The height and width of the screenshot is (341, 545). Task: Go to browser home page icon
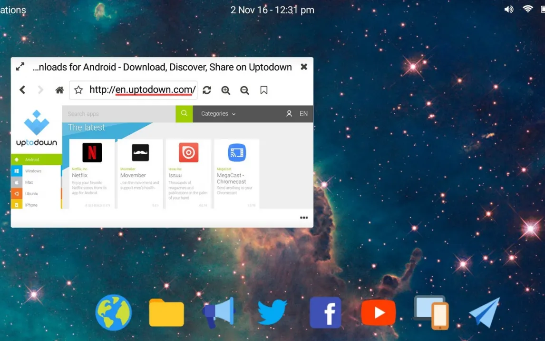click(x=59, y=90)
